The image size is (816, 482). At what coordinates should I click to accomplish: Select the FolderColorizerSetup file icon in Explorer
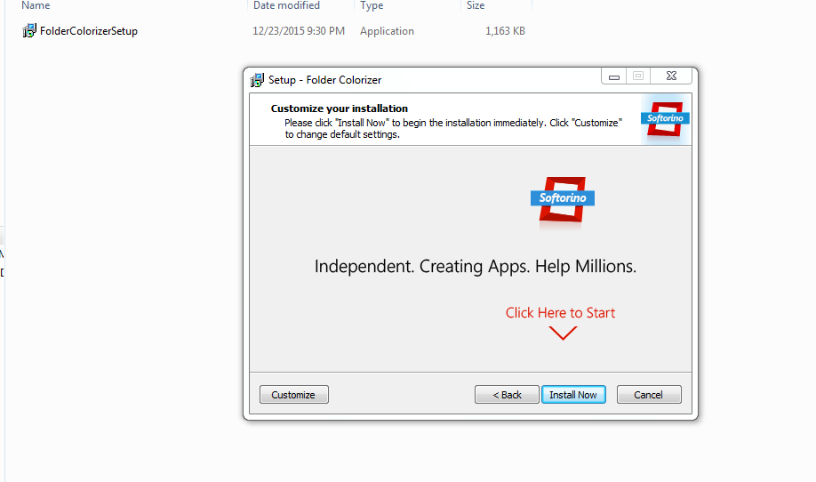coord(29,31)
